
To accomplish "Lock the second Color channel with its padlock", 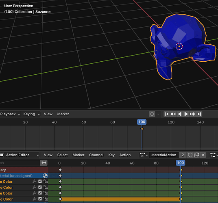I will click(x=46, y=187).
